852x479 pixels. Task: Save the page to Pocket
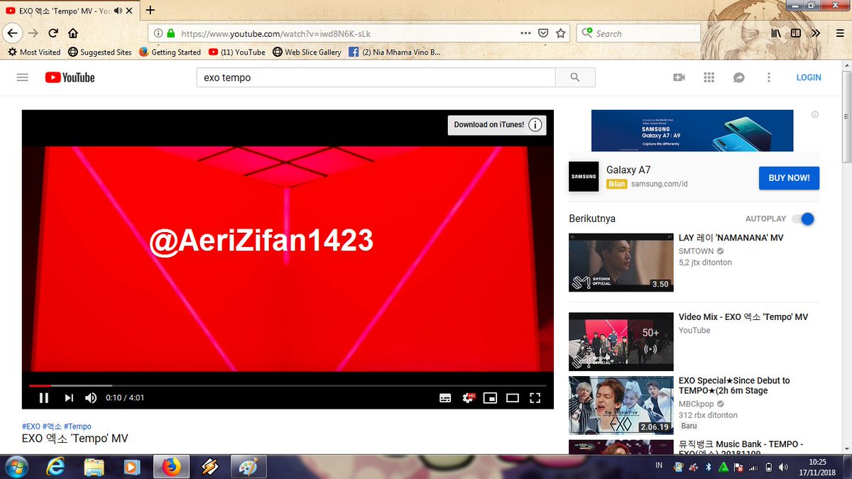pyautogui.click(x=543, y=33)
